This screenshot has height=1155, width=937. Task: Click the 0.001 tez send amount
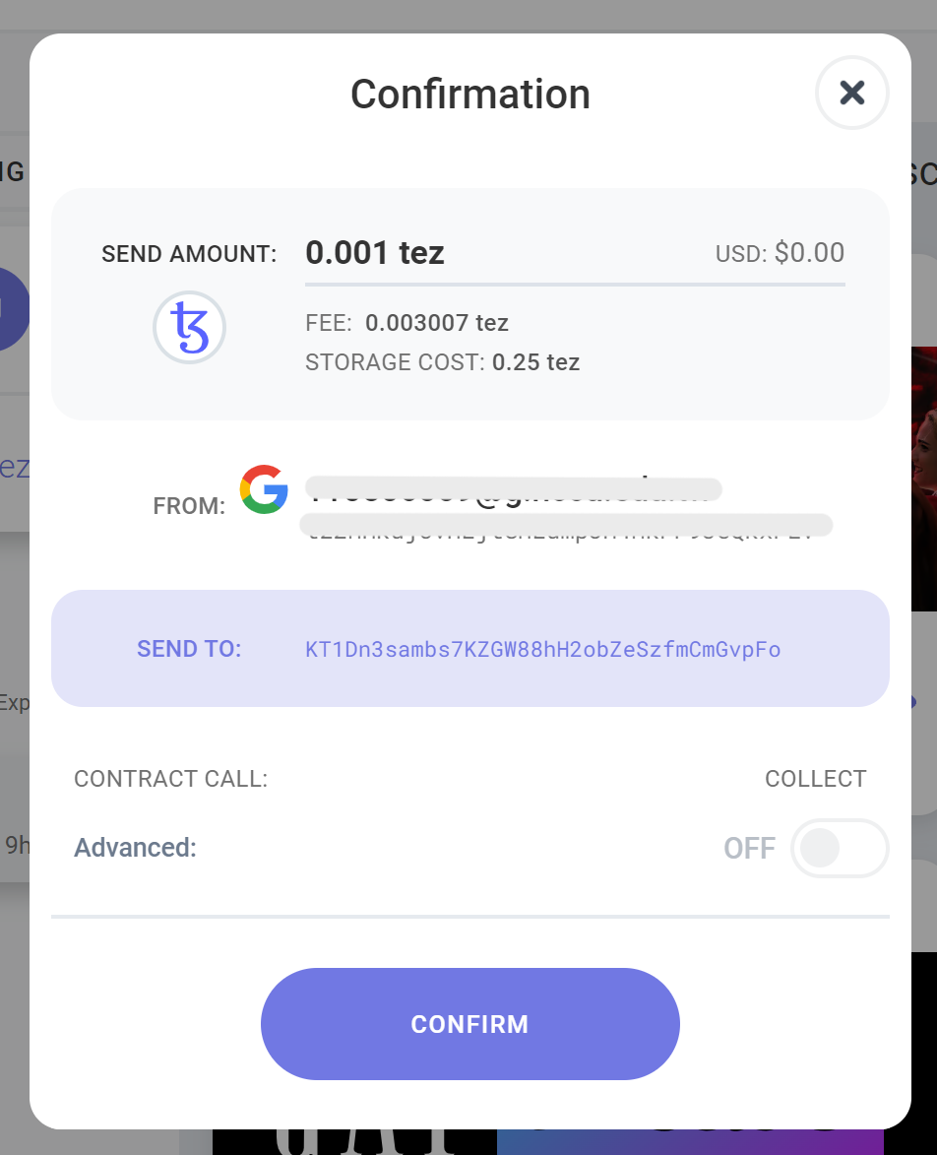pos(375,253)
